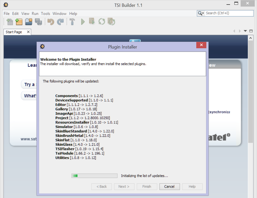Open the File menu
The image size is (257, 198).
(x=7, y=14)
